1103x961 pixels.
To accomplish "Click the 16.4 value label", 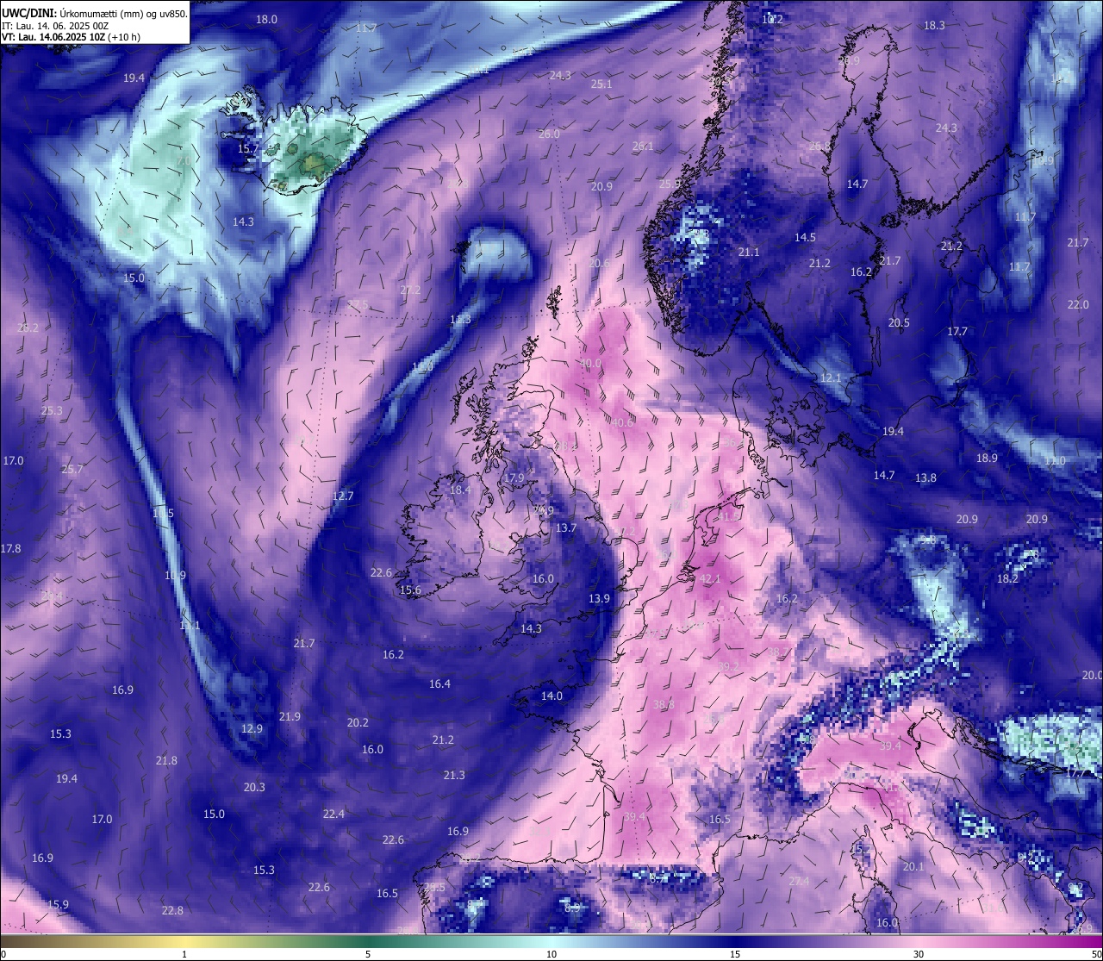I will (439, 683).
